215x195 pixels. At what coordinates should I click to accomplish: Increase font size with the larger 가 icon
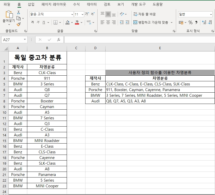pyautogui.click(x=87, y=14)
